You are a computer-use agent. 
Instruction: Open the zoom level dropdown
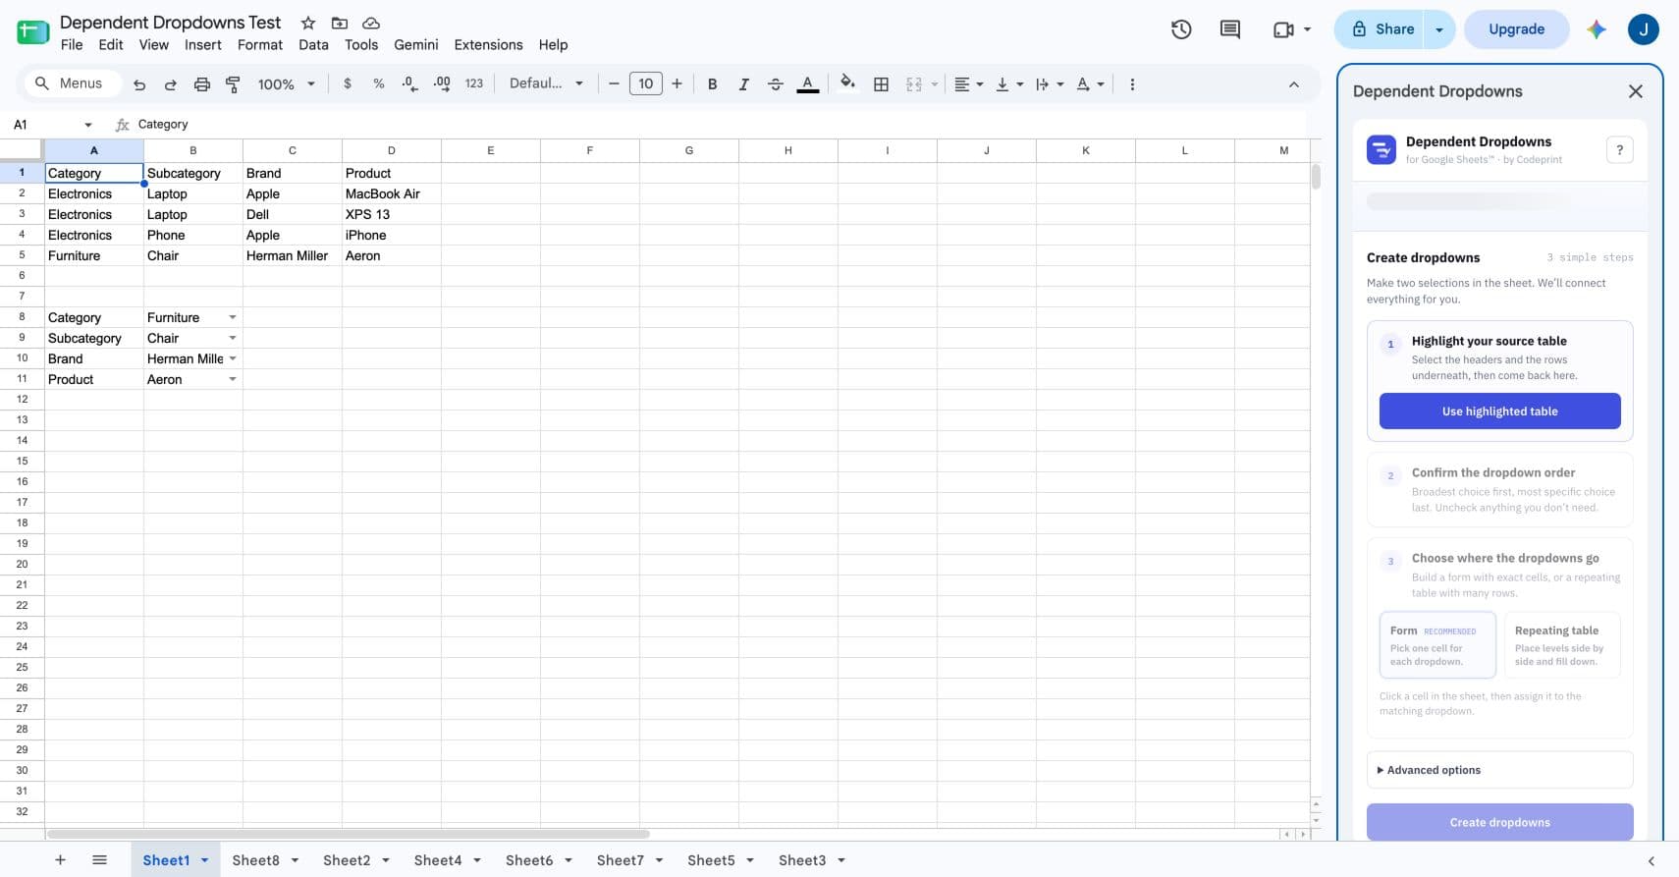click(286, 84)
